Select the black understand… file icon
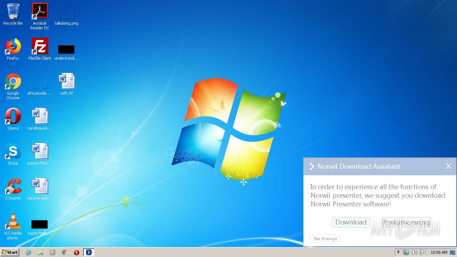Image resolution: width=457 pixels, height=257 pixels. pos(66,52)
